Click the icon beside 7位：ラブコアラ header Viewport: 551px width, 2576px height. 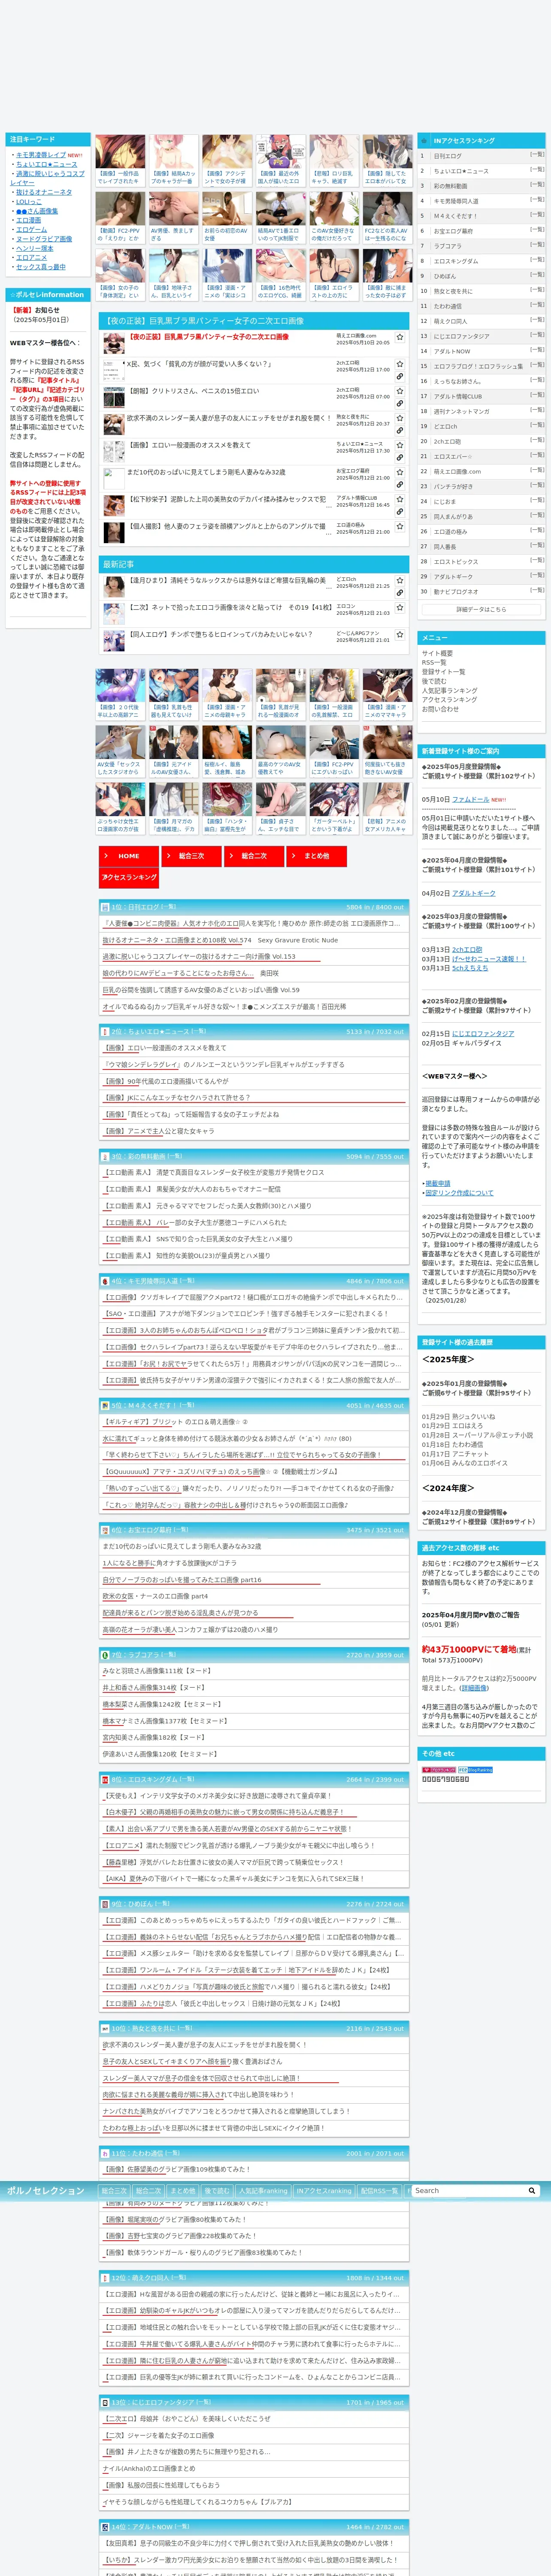point(105,1655)
